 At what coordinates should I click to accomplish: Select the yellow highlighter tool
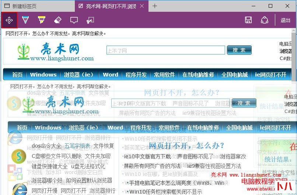[x=42, y=20]
